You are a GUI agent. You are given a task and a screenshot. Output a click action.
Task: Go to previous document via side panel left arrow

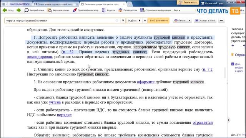click(233, 46)
